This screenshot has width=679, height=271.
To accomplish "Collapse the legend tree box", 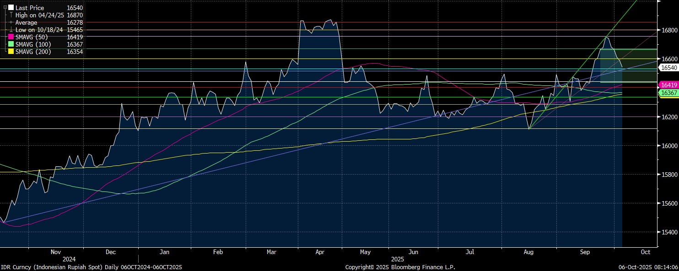I will click(x=5, y=8).
